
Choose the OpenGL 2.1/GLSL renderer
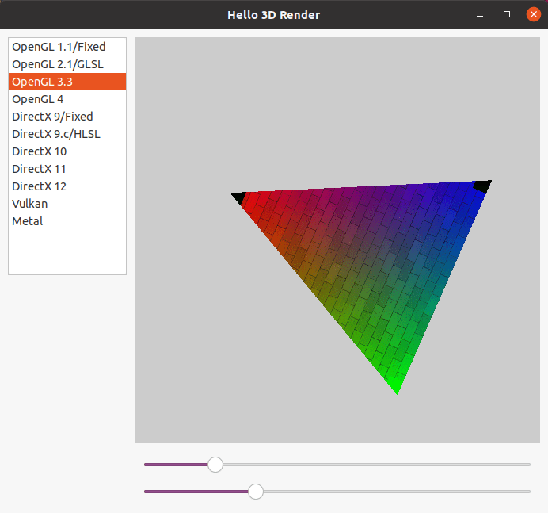[58, 64]
